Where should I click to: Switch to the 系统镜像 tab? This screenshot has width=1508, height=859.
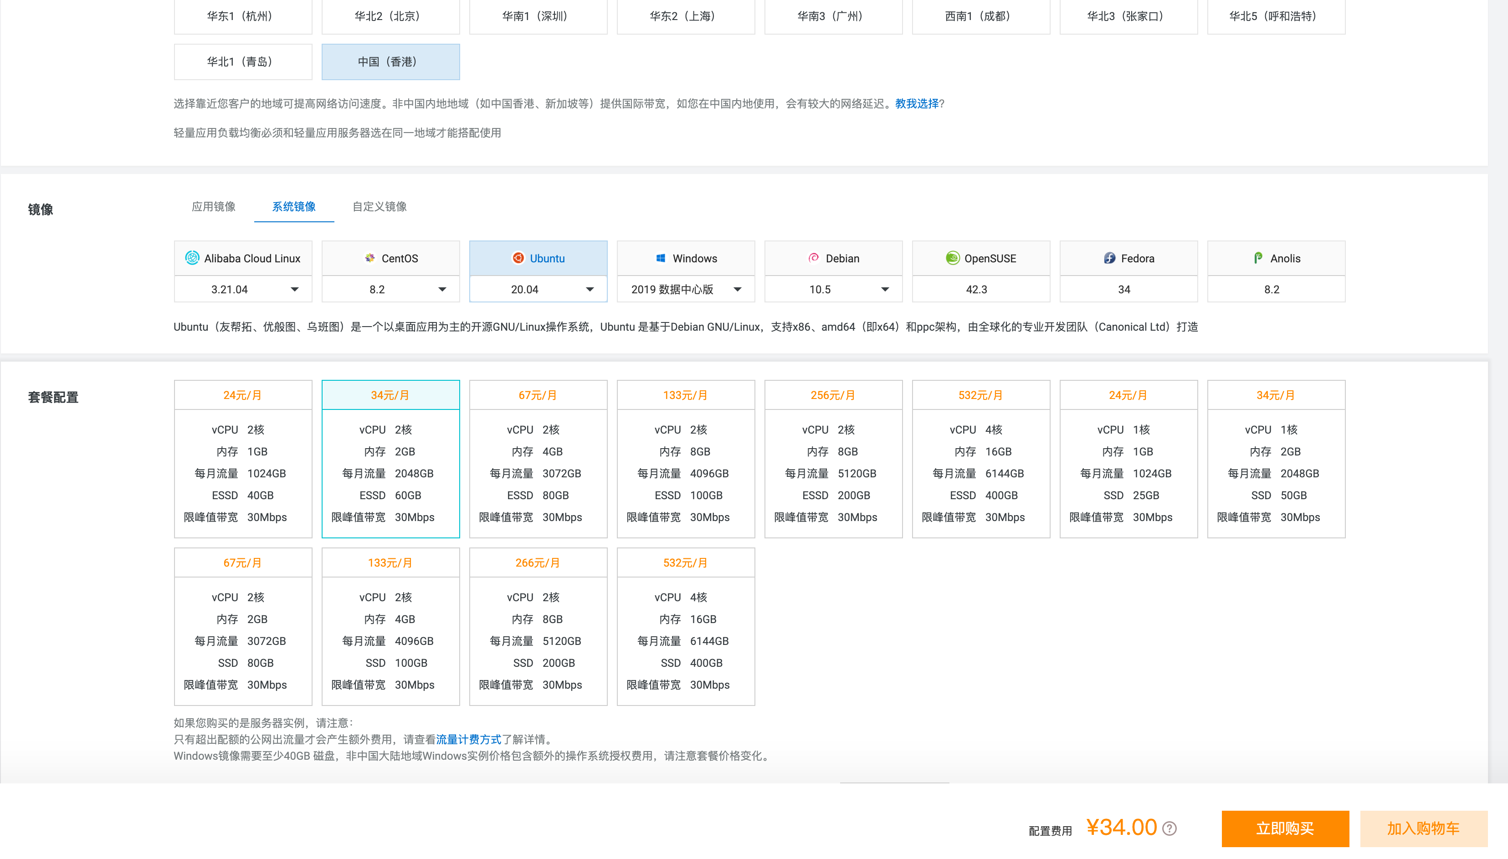[294, 206]
